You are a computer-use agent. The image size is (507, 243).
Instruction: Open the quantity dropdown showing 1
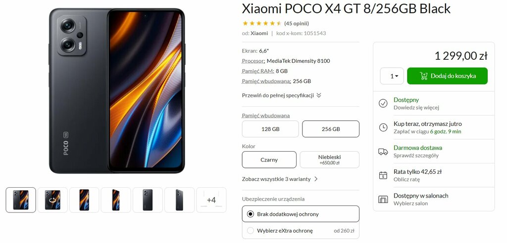point(392,76)
